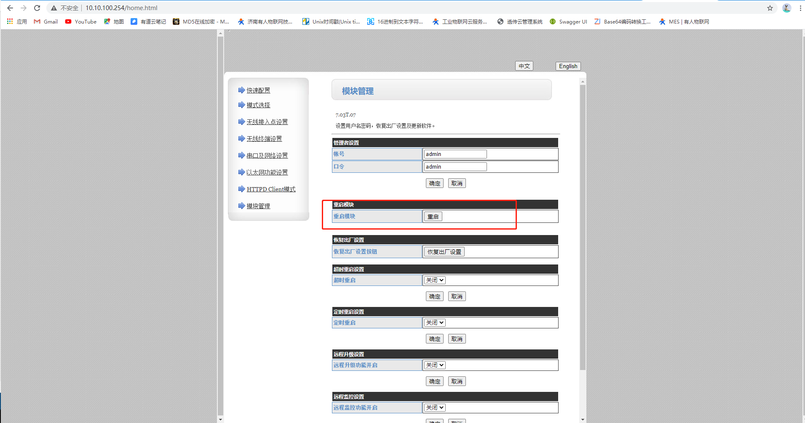The height and width of the screenshot is (423, 805).
Task: Open the apps grid shortcut
Action: [x=10, y=21]
